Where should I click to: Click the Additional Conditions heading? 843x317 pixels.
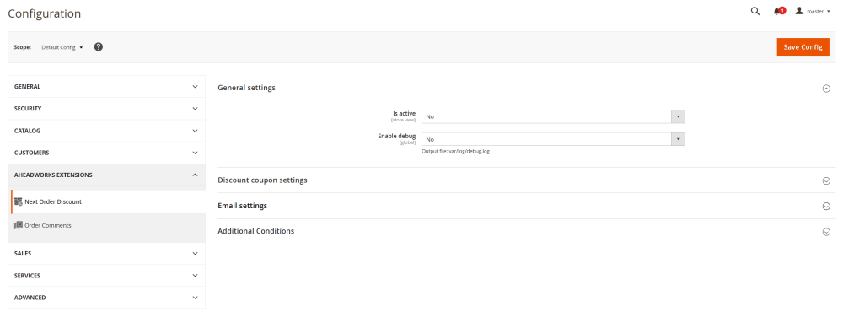pyautogui.click(x=256, y=231)
